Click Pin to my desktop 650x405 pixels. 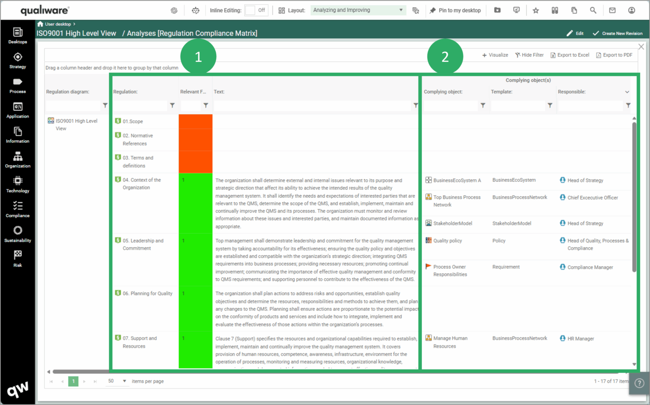455,10
